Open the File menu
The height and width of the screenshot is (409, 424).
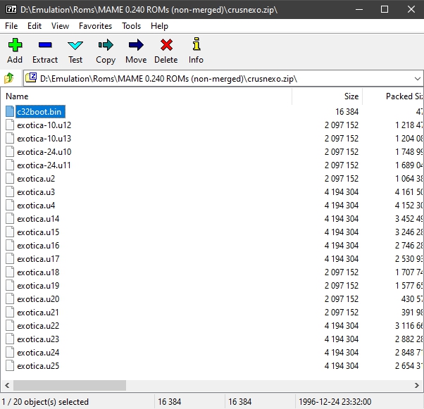[x=11, y=26]
